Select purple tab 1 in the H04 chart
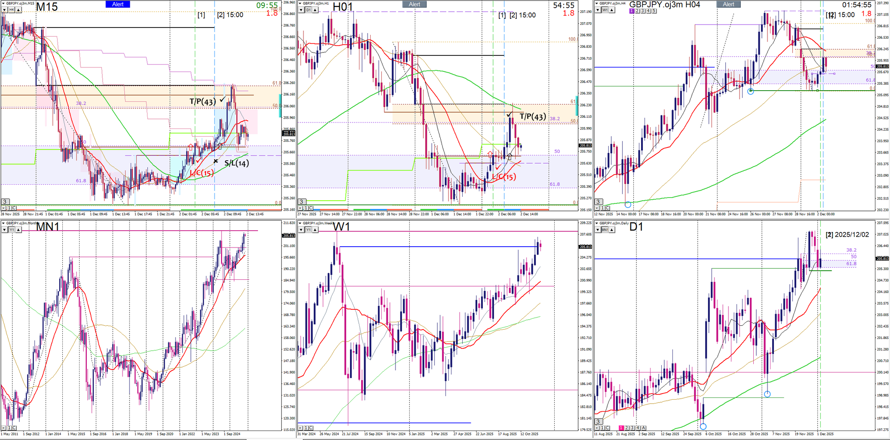This screenshot has width=890, height=440. [632, 11]
